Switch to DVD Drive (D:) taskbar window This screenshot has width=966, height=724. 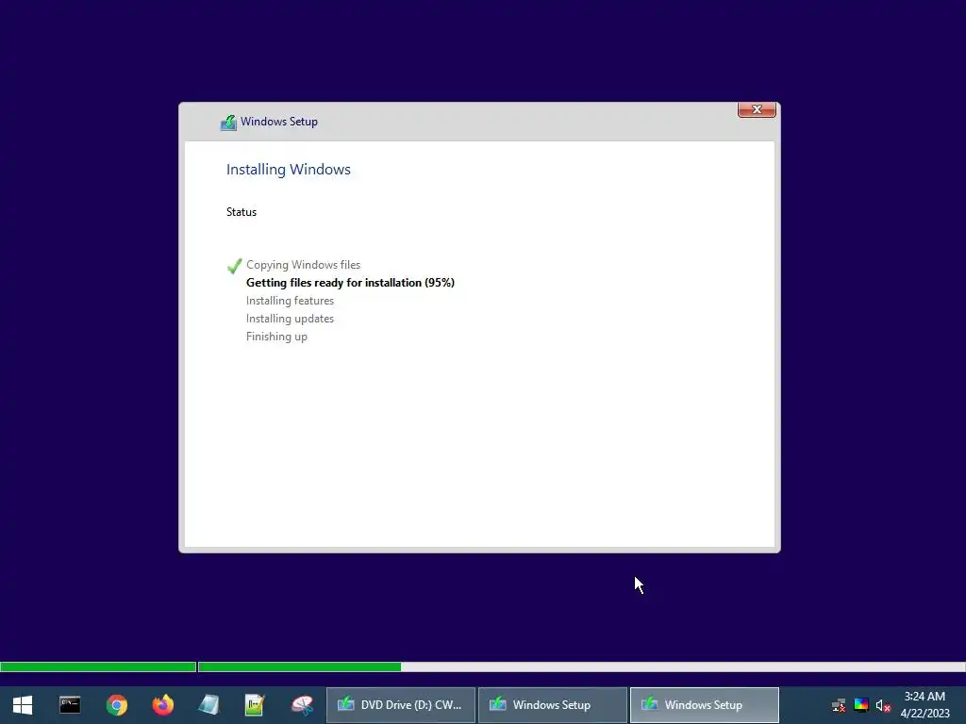click(x=400, y=705)
